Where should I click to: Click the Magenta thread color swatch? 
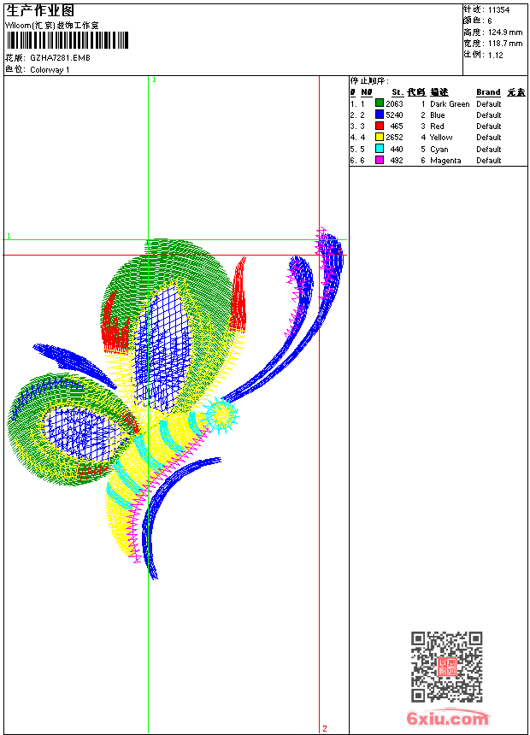pos(380,160)
